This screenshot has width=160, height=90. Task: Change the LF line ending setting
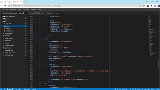click(x=130, y=89)
